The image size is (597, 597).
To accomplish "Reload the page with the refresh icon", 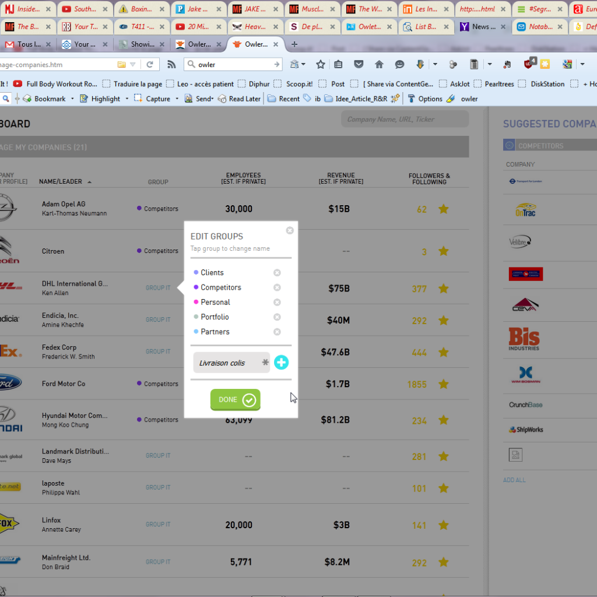I will 150,64.
